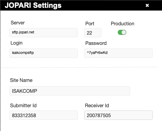This screenshot has width=162, height=131.
Task: Click the Server field sftp.jopari.net
Action: click(44, 33)
